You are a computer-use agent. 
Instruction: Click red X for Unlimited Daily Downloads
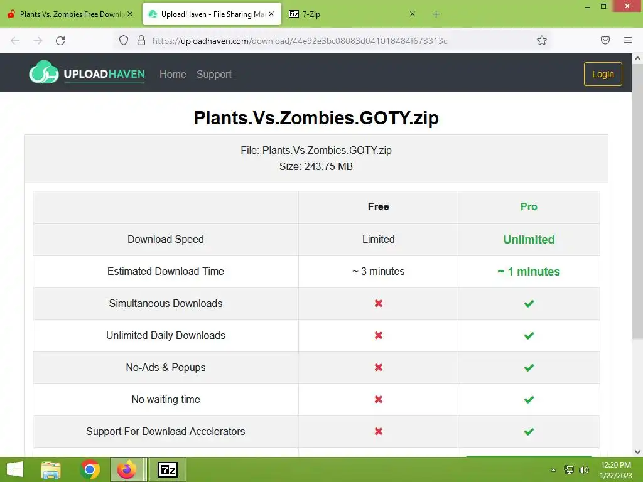click(x=378, y=335)
